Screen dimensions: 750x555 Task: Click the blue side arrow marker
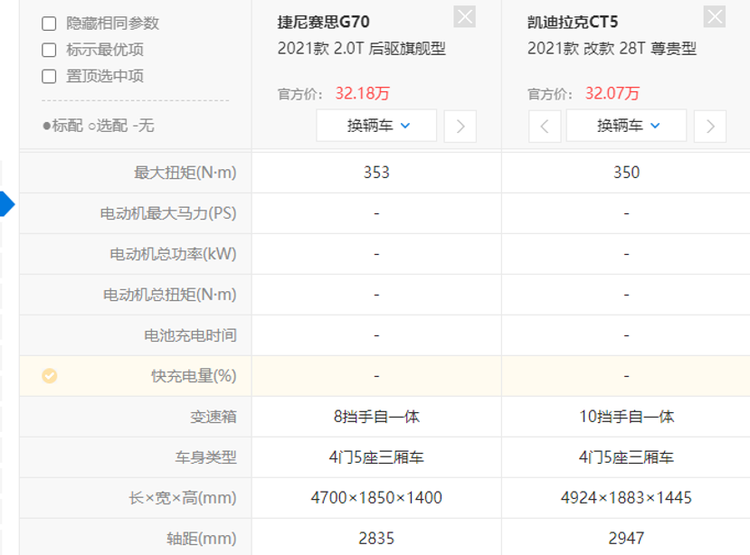point(7,204)
